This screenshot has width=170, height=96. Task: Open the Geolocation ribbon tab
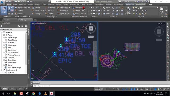pos(130,4)
